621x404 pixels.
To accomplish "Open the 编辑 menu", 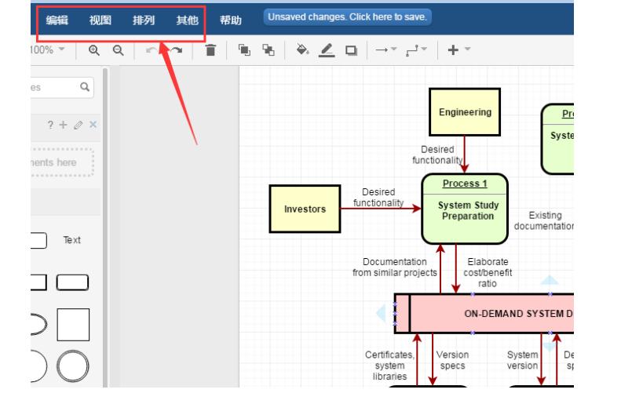I will (57, 20).
